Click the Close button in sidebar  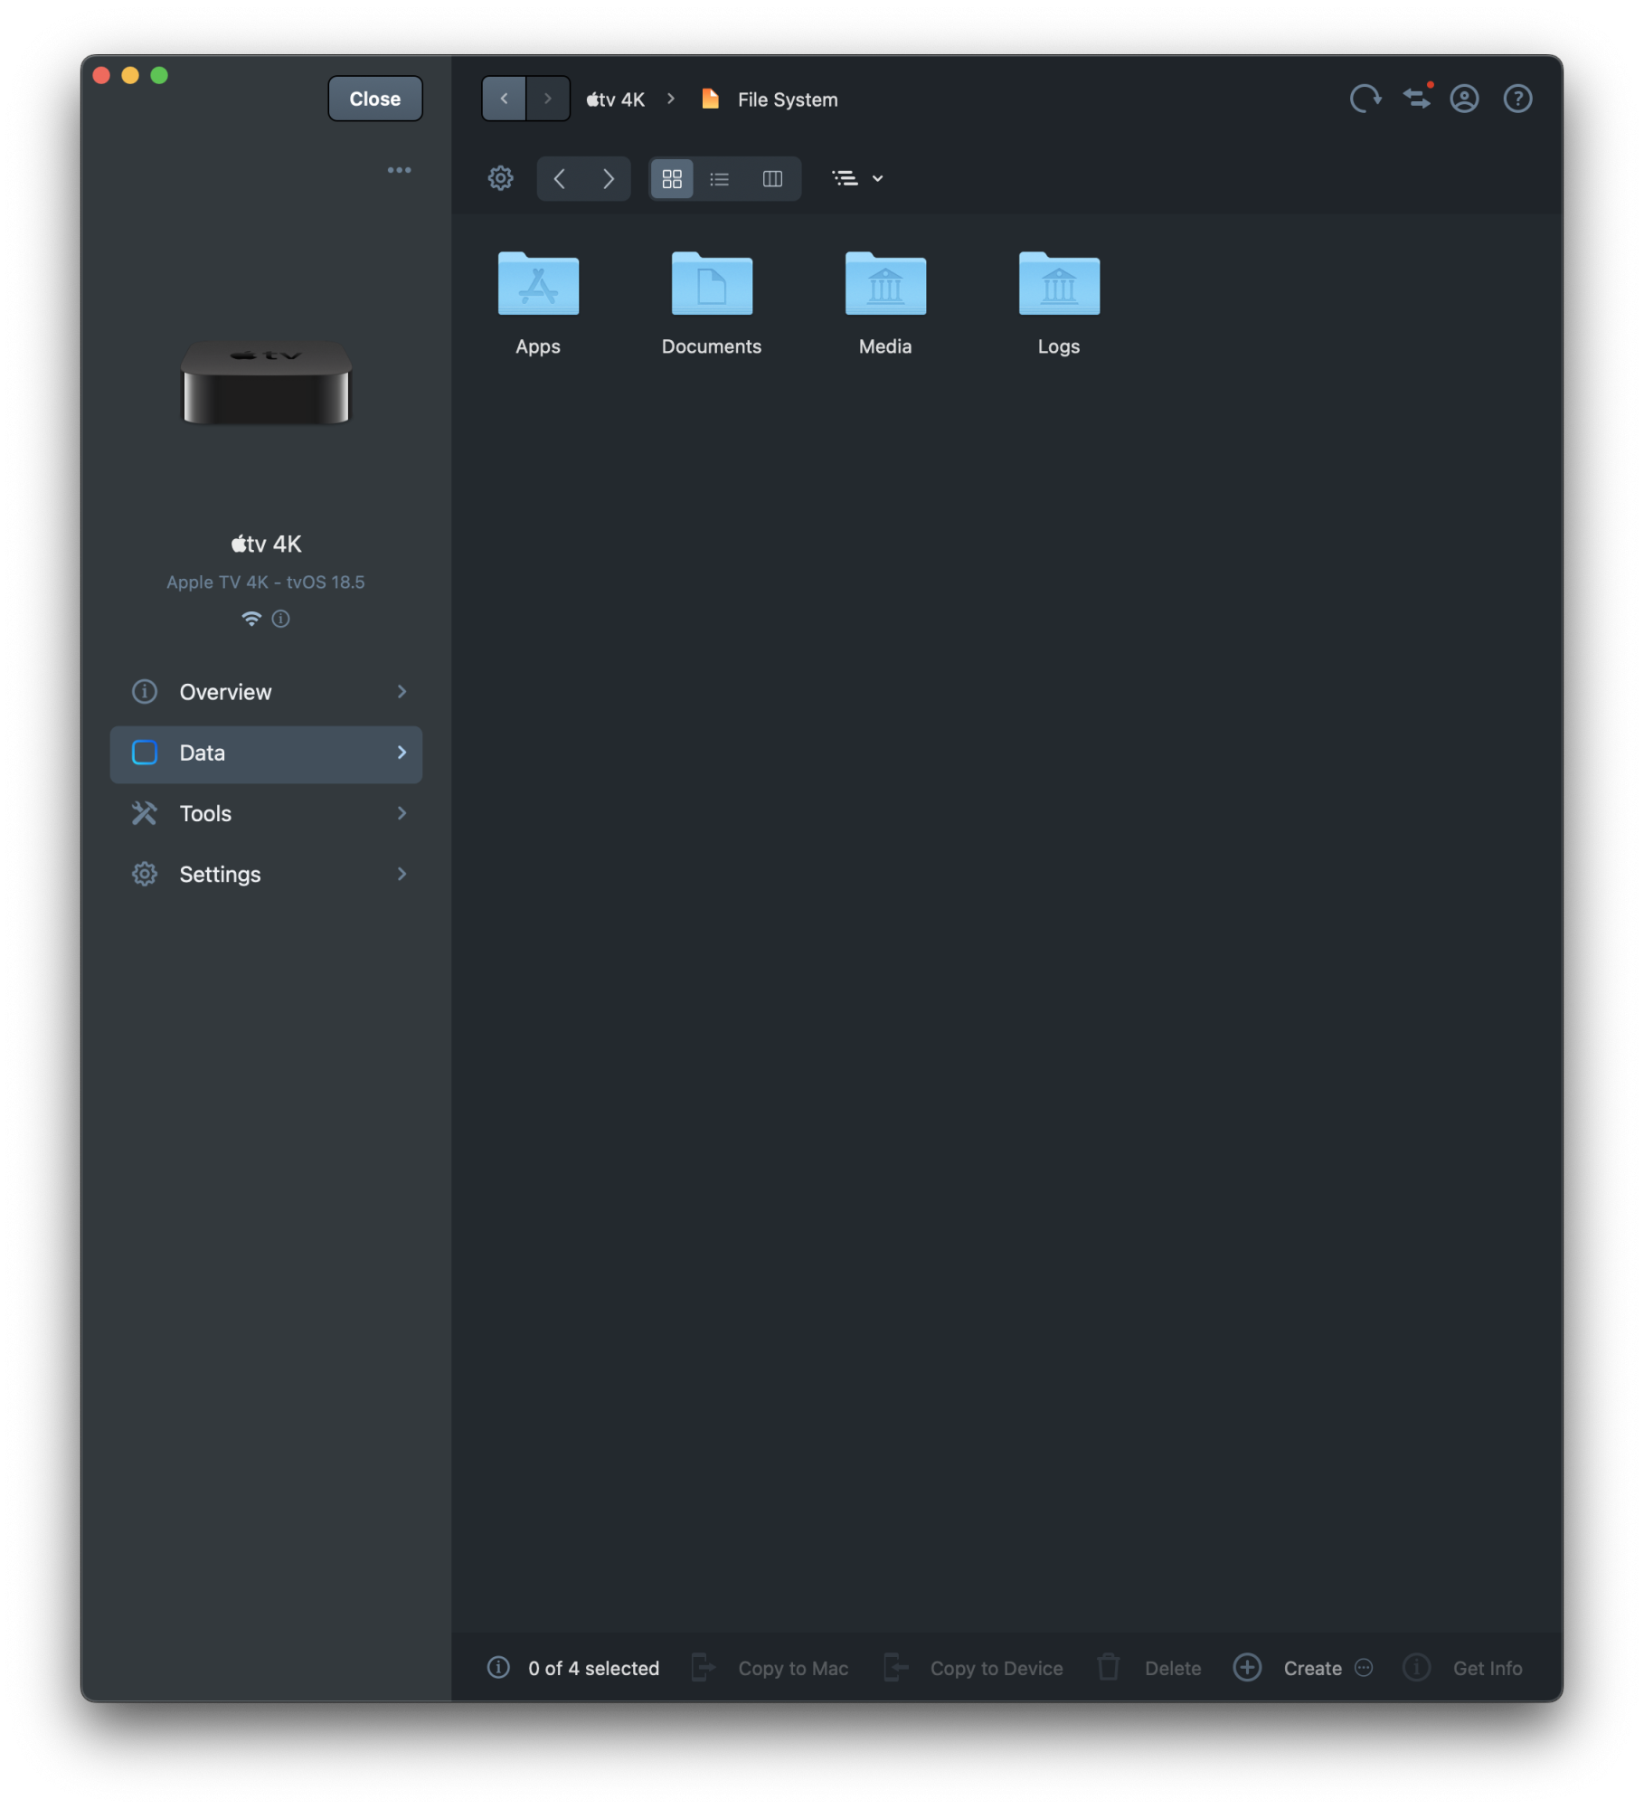click(x=374, y=99)
